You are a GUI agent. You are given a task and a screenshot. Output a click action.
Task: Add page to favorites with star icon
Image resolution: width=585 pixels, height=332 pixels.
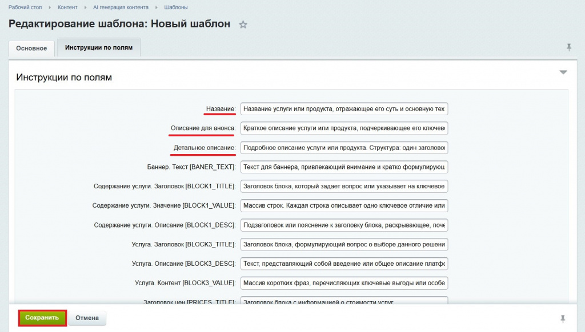point(243,25)
